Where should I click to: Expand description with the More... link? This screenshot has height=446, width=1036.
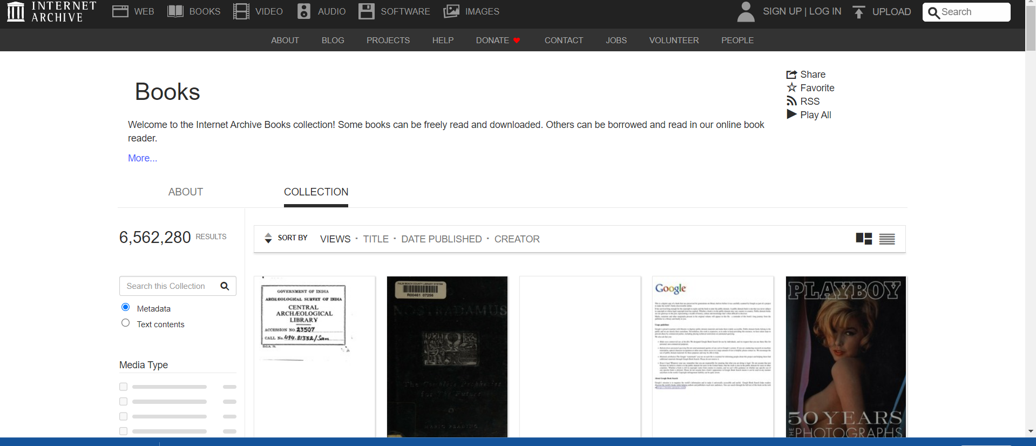(x=143, y=158)
